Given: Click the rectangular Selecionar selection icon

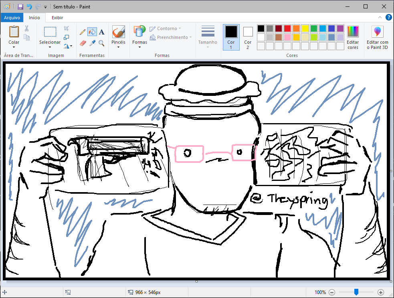Looking at the screenshot, I should [50, 32].
